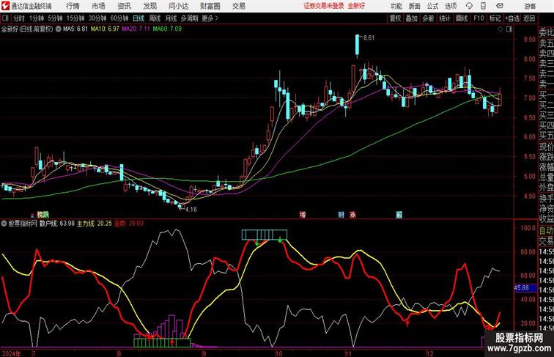Switch to 15分钟 period tab

pyautogui.click(x=75, y=18)
